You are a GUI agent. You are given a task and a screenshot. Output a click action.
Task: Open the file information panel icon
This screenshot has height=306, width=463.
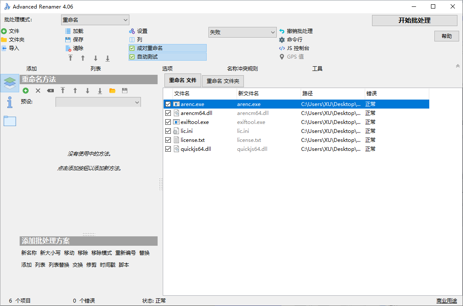(9, 102)
